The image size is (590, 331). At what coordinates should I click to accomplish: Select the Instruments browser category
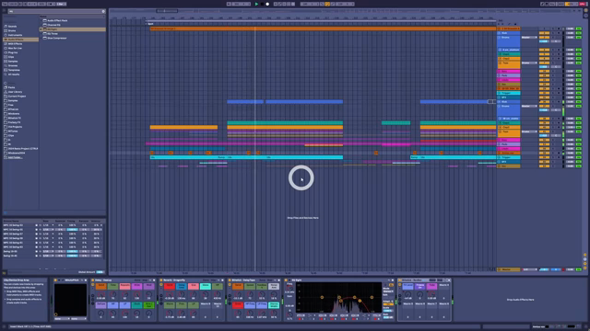coord(15,35)
